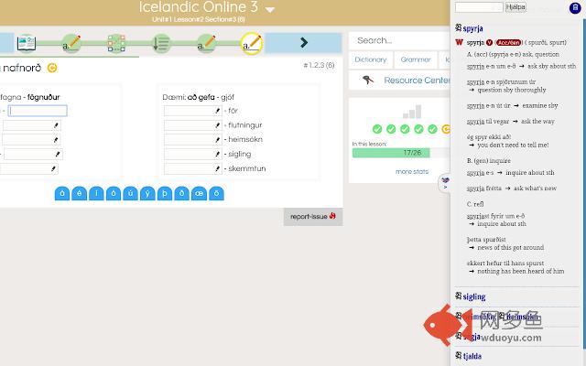
Task: Click the red W icon next to spyrja
Action: coord(459,42)
